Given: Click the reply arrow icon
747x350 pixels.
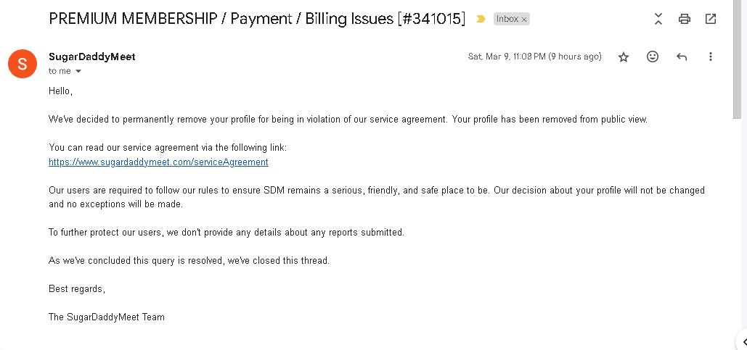Looking at the screenshot, I should point(681,57).
